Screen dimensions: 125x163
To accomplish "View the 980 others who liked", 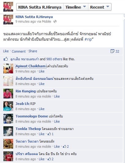I will 54,59.
